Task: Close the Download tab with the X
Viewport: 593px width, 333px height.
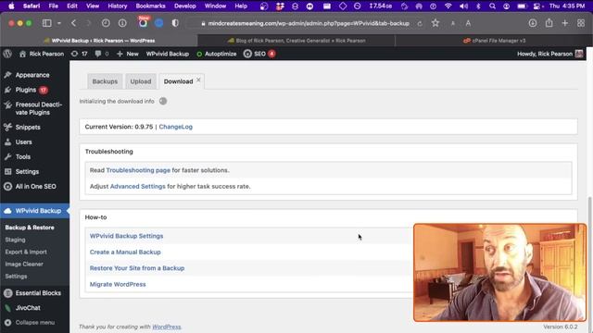Action: (x=198, y=80)
